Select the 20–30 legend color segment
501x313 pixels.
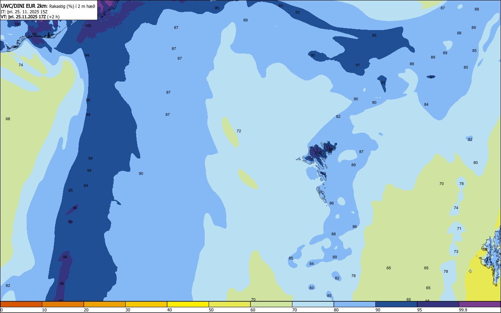pyautogui.click(x=105, y=304)
